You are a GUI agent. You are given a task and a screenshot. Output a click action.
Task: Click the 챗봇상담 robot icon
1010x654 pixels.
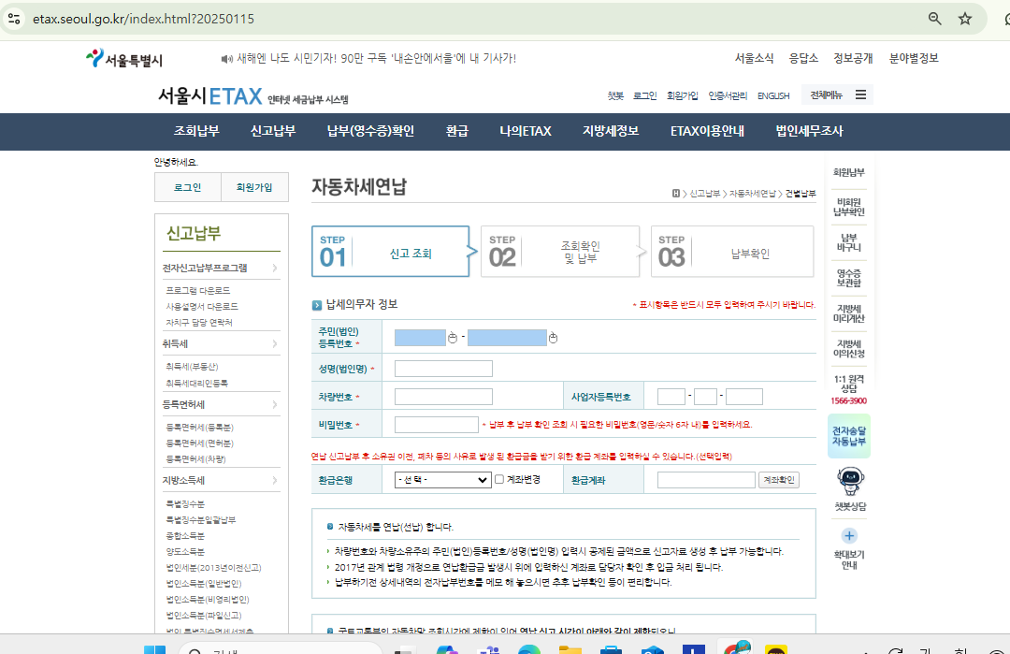coord(849,481)
